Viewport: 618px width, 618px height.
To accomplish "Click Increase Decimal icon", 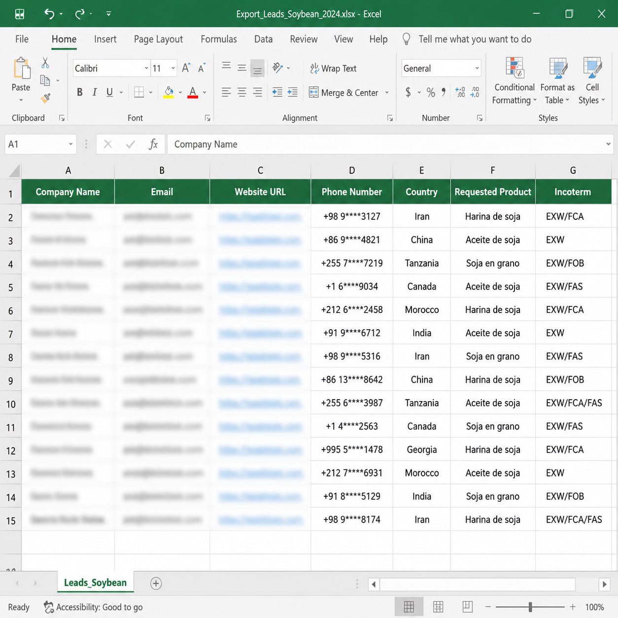I will click(460, 92).
